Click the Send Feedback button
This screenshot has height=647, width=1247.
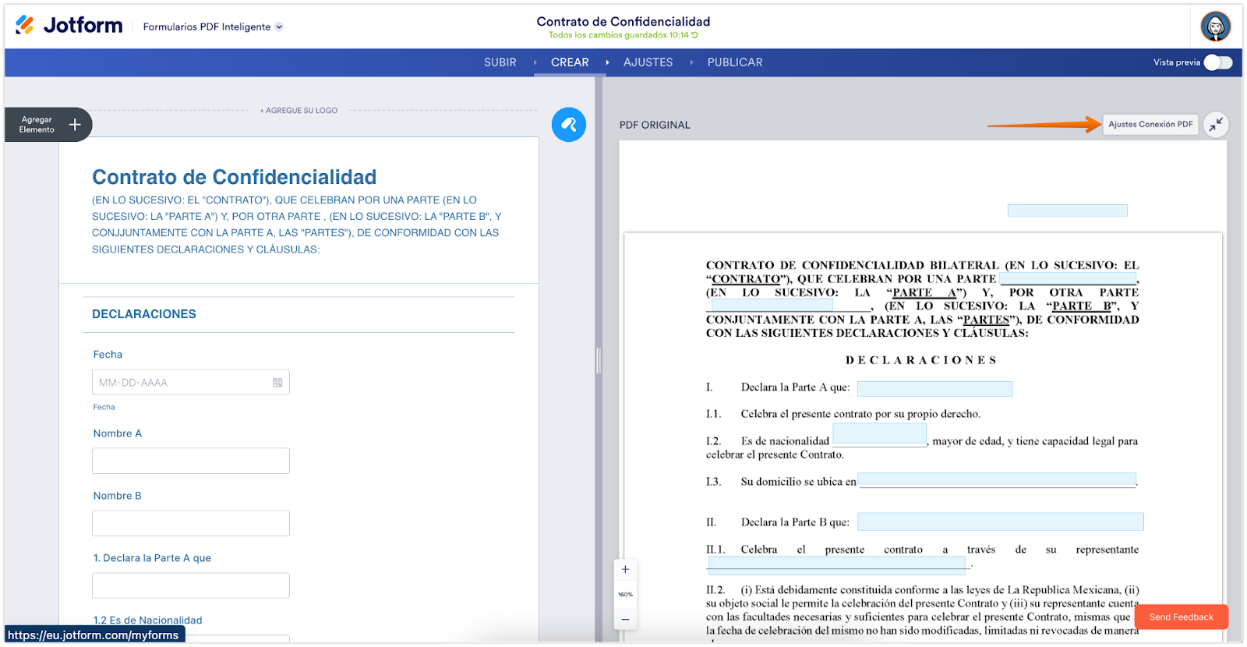coord(1182,617)
